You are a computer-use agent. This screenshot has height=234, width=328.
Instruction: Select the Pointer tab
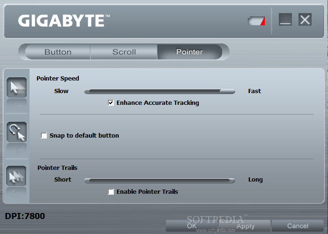pyautogui.click(x=189, y=52)
